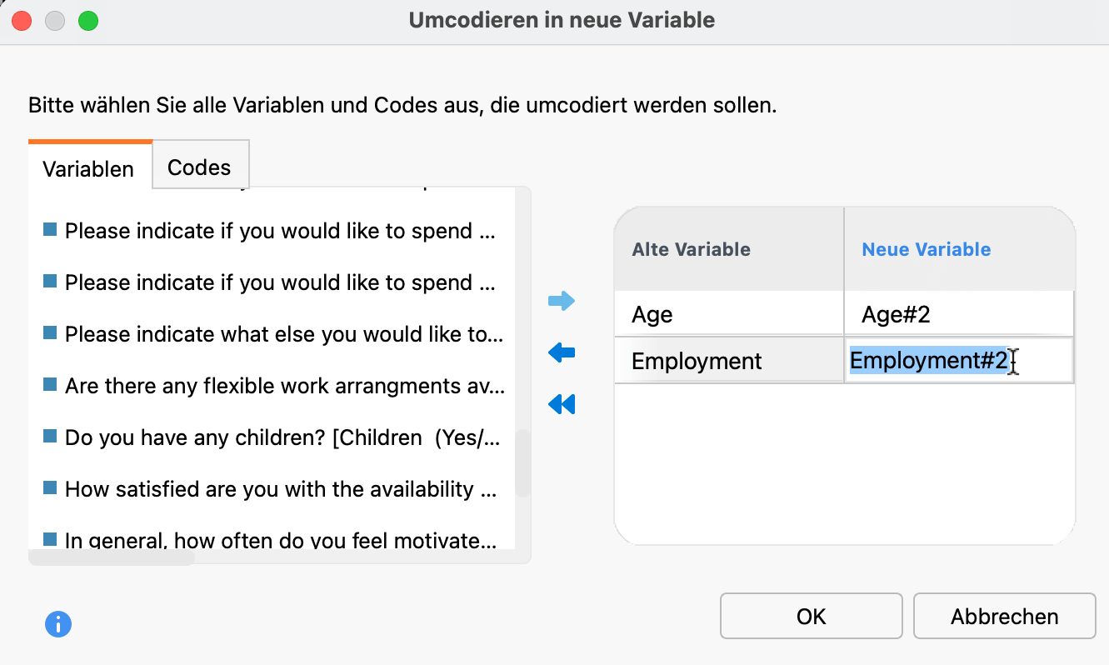Edit the Employment#2 new variable field
This screenshot has width=1109, height=665.
958,361
